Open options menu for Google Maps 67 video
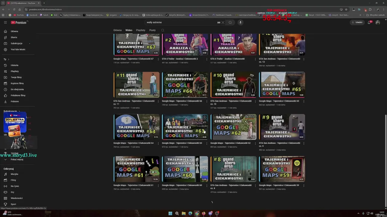387x217 pixels. (158, 59)
